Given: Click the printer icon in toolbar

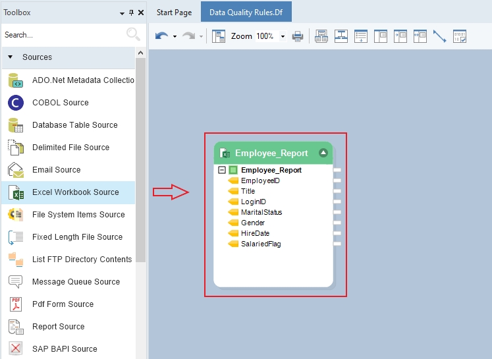Looking at the screenshot, I should click(298, 36).
